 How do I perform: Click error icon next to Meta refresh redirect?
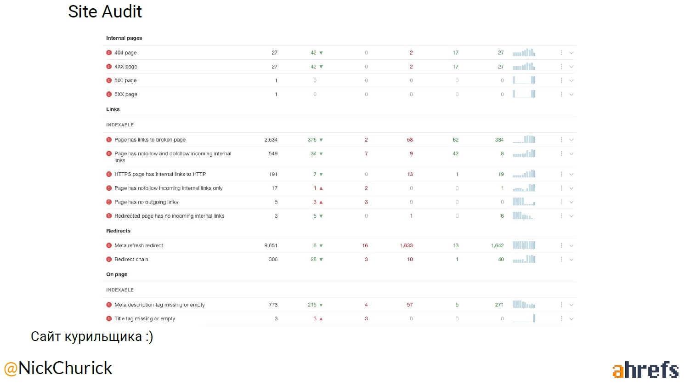point(109,245)
